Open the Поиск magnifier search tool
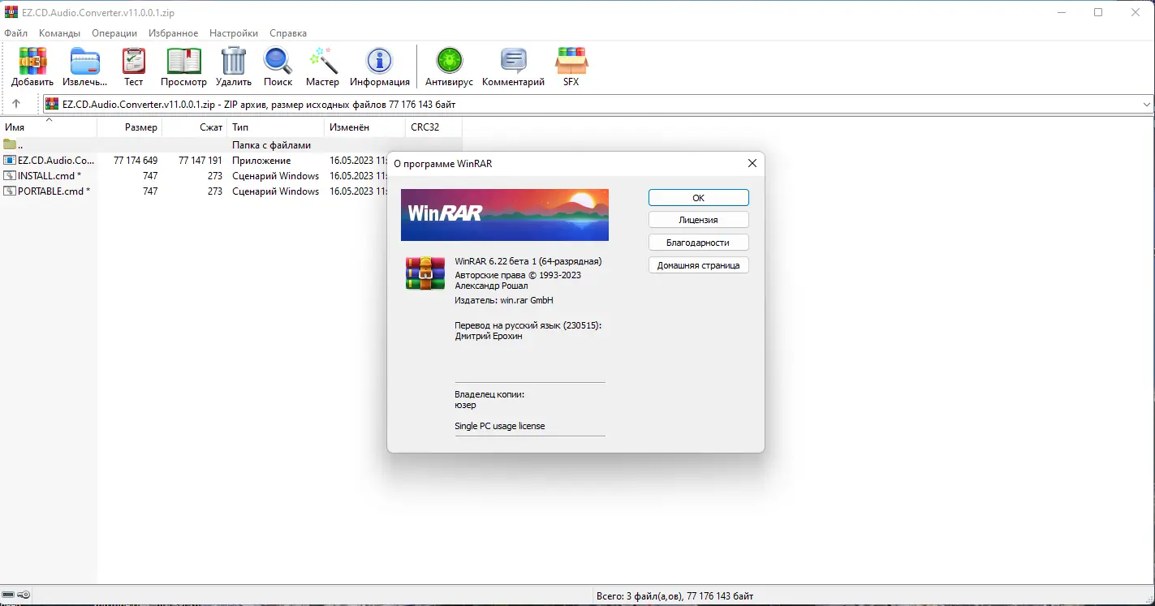The width and height of the screenshot is (1155, 606). tap(278, 62)
